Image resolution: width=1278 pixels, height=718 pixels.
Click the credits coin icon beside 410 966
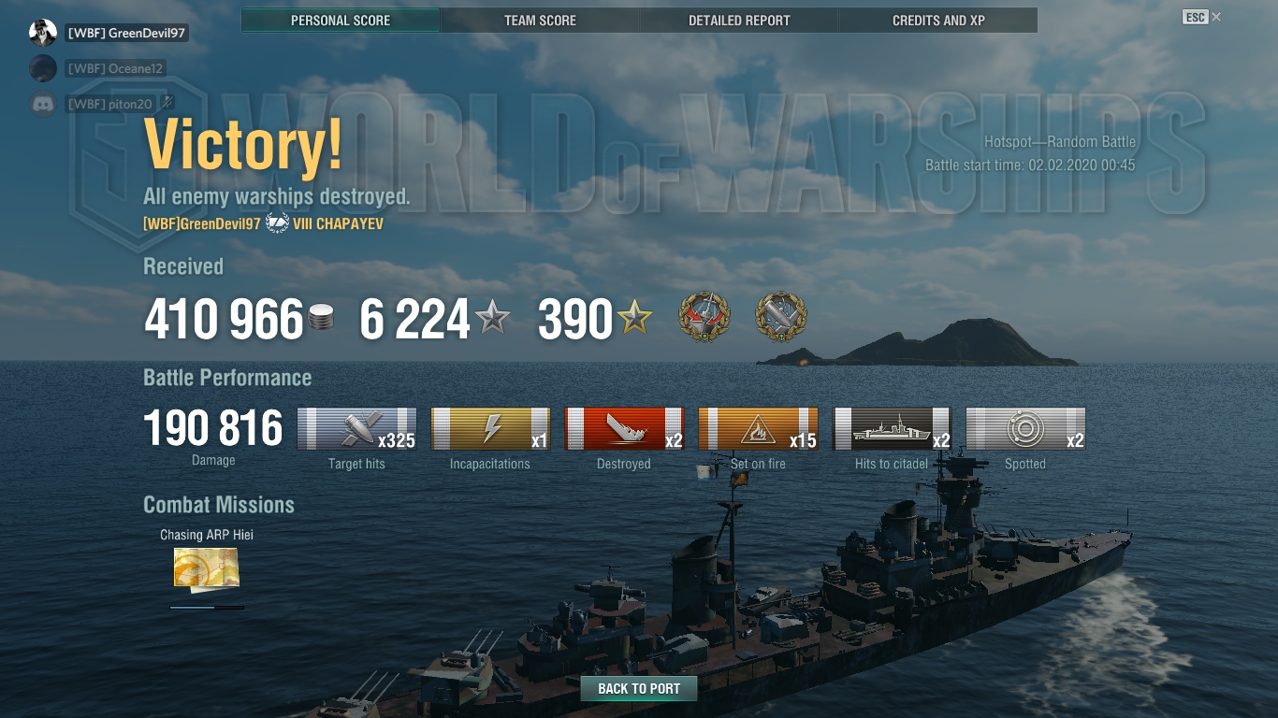321,319
